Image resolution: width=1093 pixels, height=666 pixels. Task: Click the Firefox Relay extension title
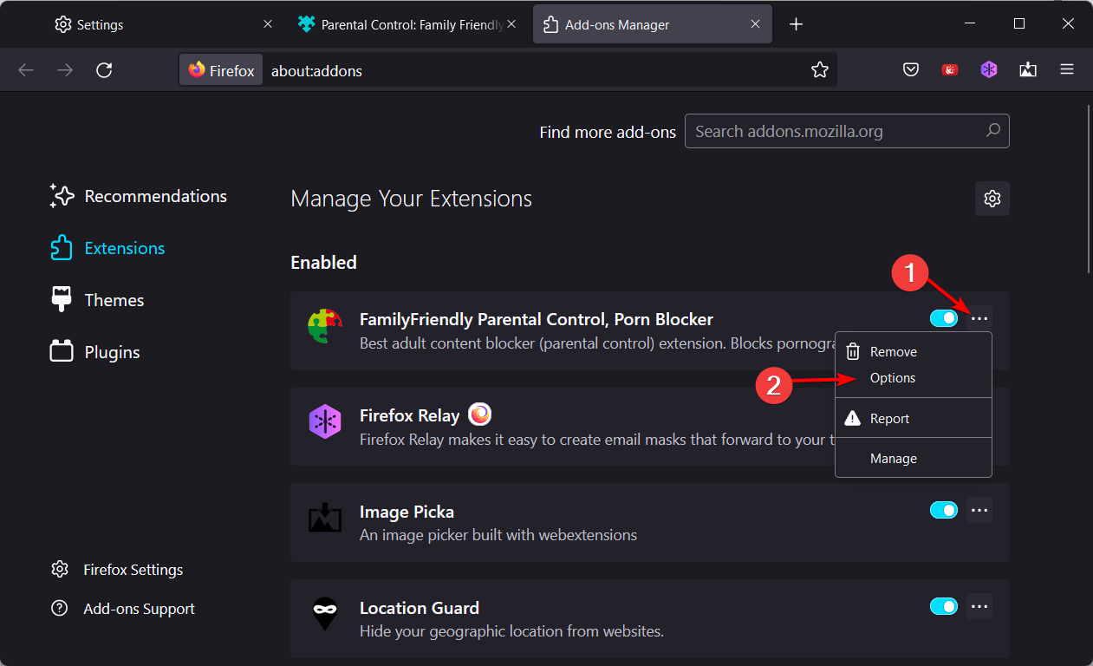tap(409, 415)
